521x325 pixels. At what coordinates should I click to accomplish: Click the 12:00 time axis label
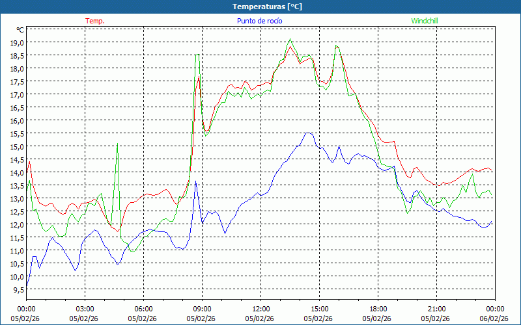260,309
